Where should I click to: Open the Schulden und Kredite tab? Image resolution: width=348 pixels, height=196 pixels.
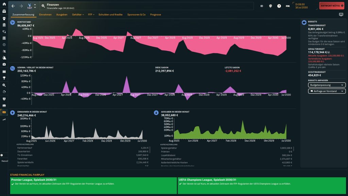[111, 15]
